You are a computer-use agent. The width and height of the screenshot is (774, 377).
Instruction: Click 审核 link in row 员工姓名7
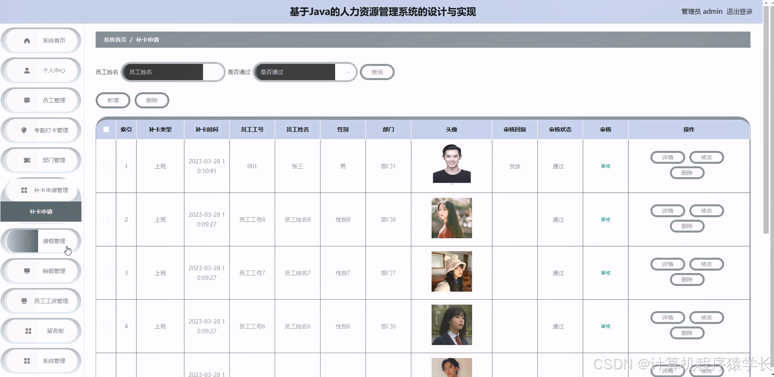tap(606, 273)
